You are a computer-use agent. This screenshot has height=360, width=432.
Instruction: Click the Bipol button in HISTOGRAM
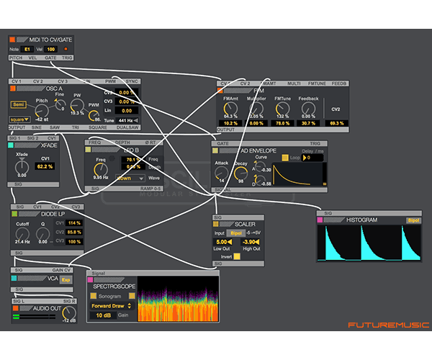(x=413, y=220)
